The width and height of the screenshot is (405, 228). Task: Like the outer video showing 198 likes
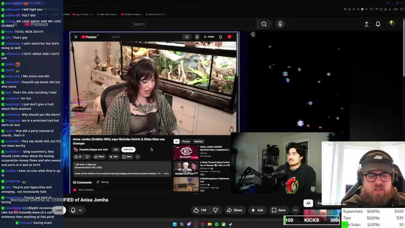(x=200, y=210)
